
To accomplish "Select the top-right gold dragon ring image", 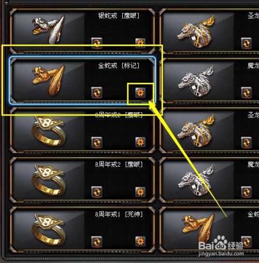I will [x=196, y=32].
